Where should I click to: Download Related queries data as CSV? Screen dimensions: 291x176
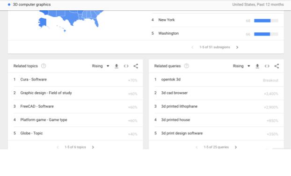257,66
